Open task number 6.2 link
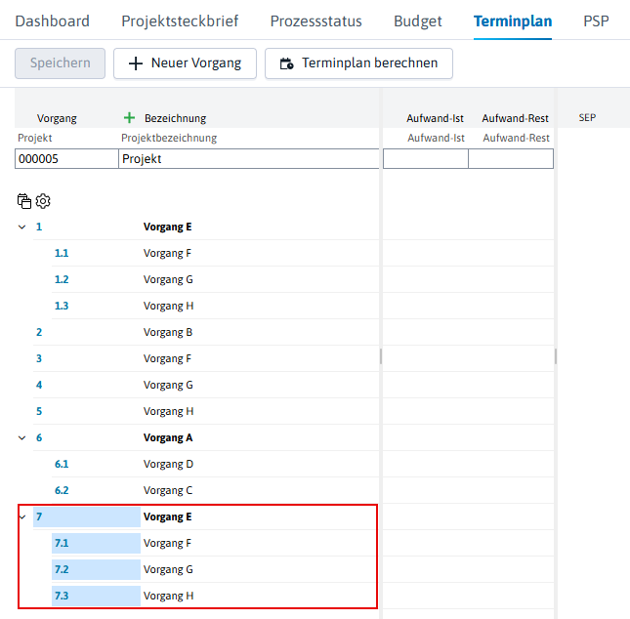630x619 pixels. tap(62, 490)
